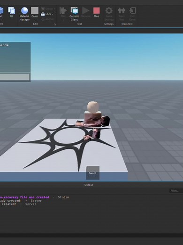The width and height of the screenshot is (183, 245).
Task: Click the Exit Game button
Action: [x=132, y=14]
